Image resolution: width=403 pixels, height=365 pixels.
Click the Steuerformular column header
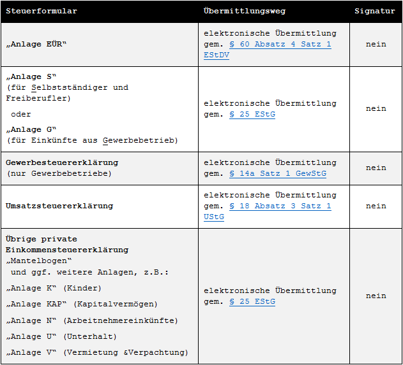pos(42,11)
